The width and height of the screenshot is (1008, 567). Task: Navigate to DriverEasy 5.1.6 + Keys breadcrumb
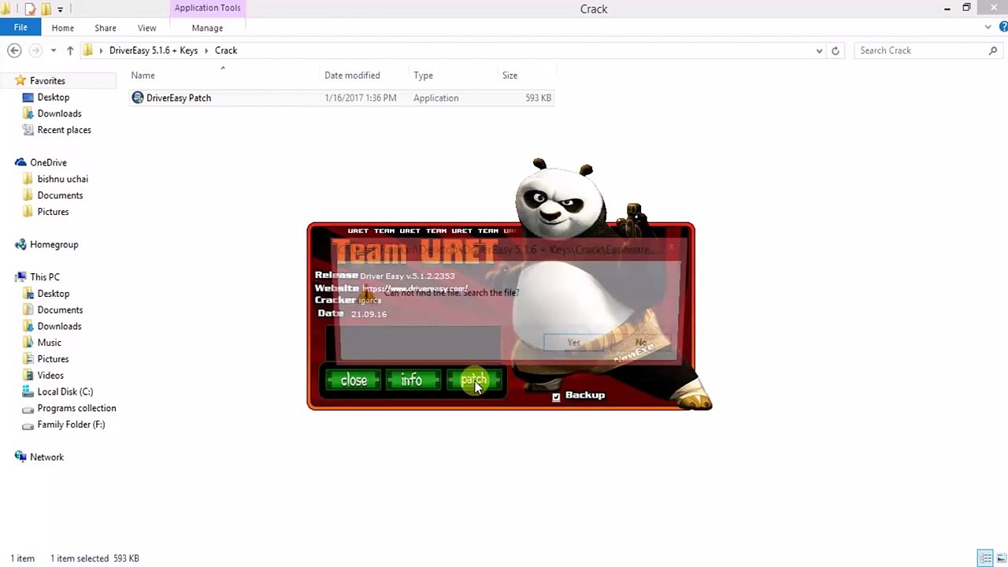(x=154, y=50)
